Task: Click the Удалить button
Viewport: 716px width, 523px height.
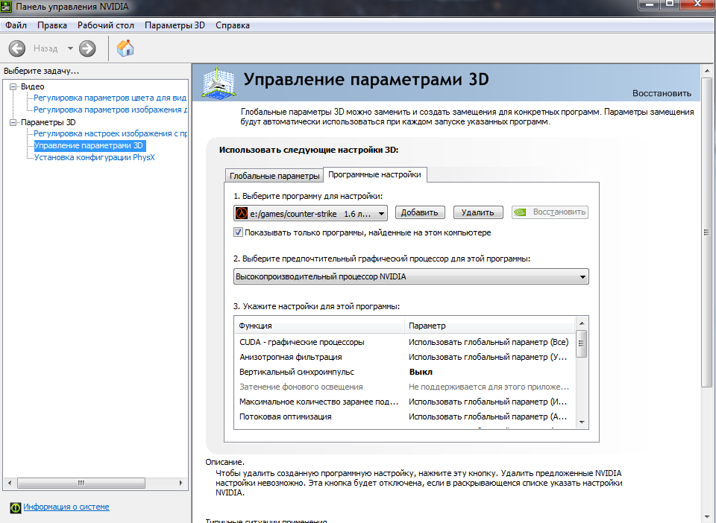Action: pos(477,212)
